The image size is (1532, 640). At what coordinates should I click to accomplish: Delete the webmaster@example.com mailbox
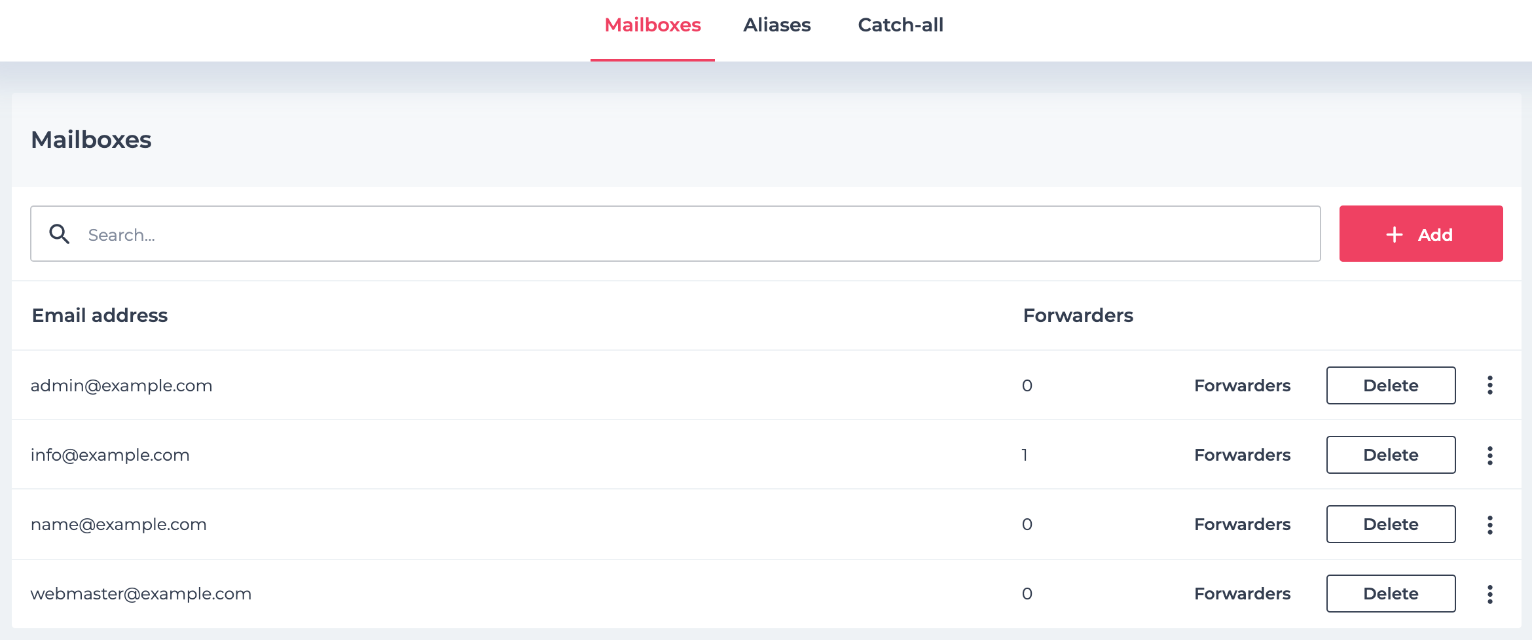1391,594
